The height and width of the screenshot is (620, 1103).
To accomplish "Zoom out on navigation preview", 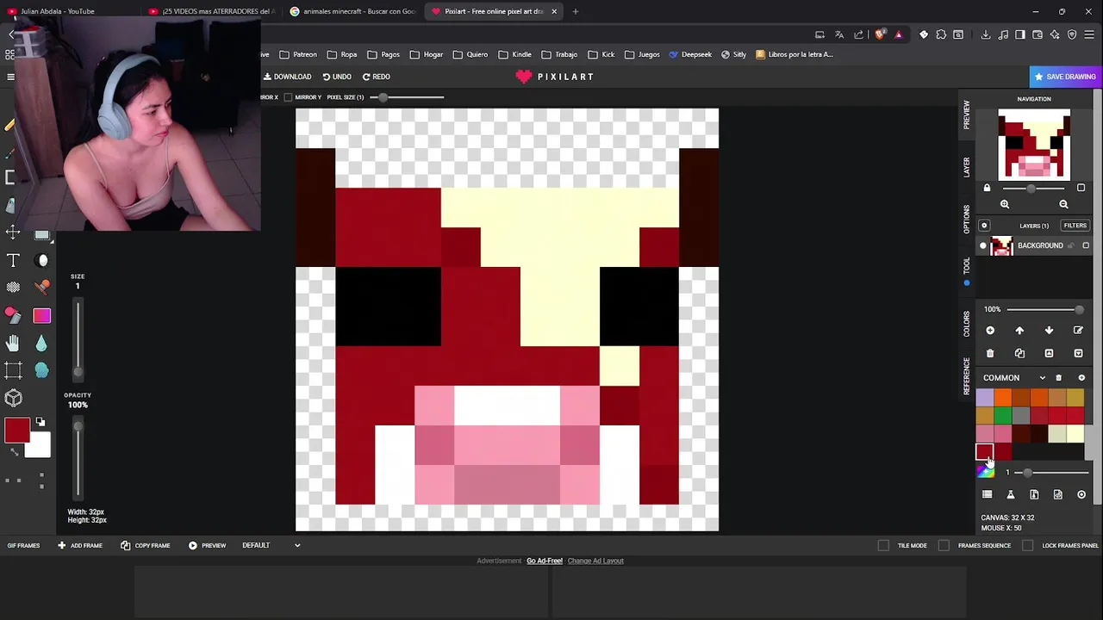I will [1063, 204].
